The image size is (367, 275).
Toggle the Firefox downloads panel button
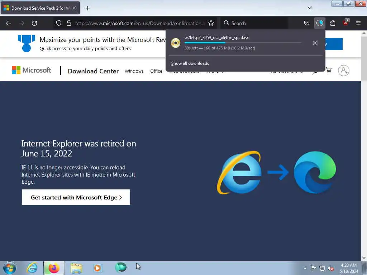[319, 23]
